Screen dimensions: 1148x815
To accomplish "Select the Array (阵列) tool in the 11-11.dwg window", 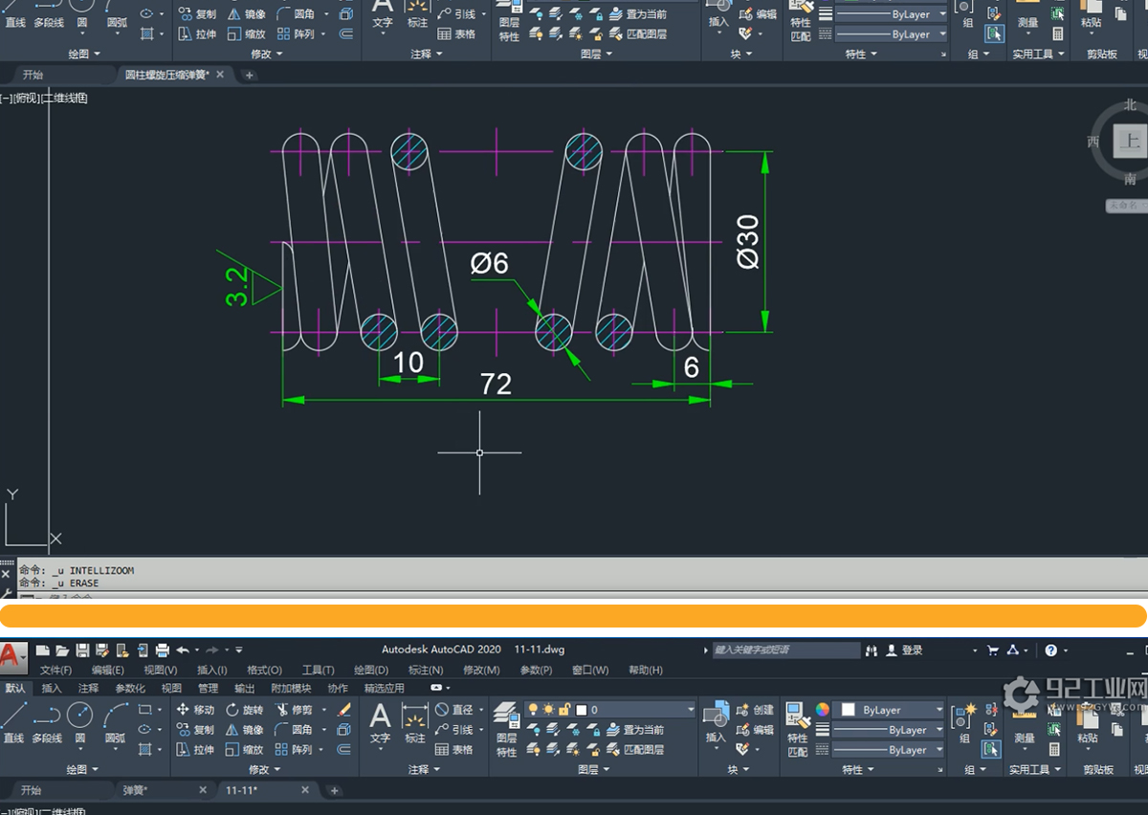I will point(294,750).
